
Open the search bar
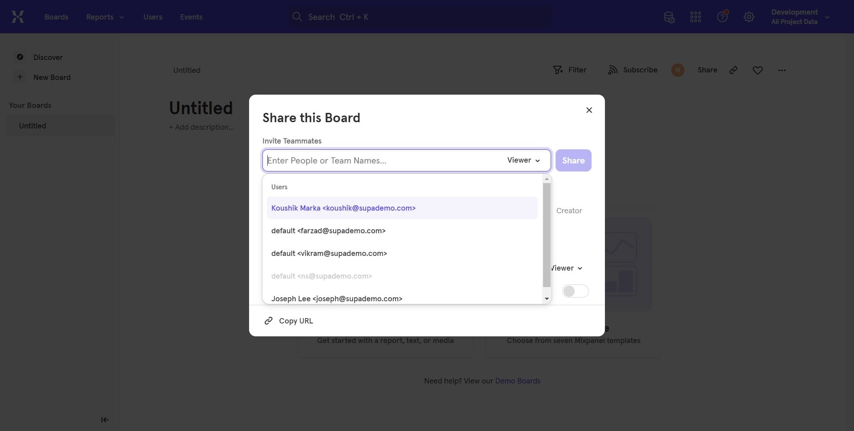(x=418, y=16)
